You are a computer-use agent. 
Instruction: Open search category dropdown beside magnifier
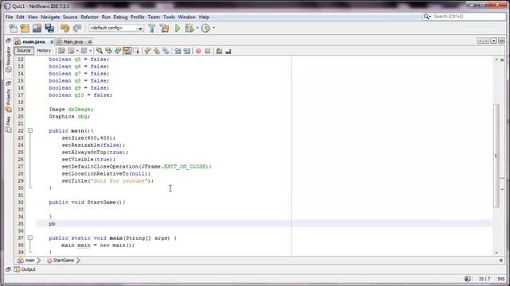coord(430,17)
